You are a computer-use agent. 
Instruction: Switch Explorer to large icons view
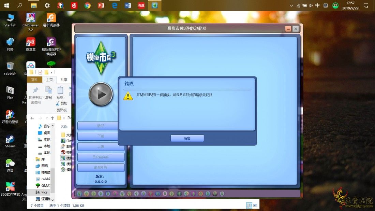(255, 206)
